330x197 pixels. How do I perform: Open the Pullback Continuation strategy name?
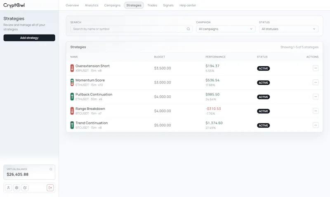coord(94,95)
